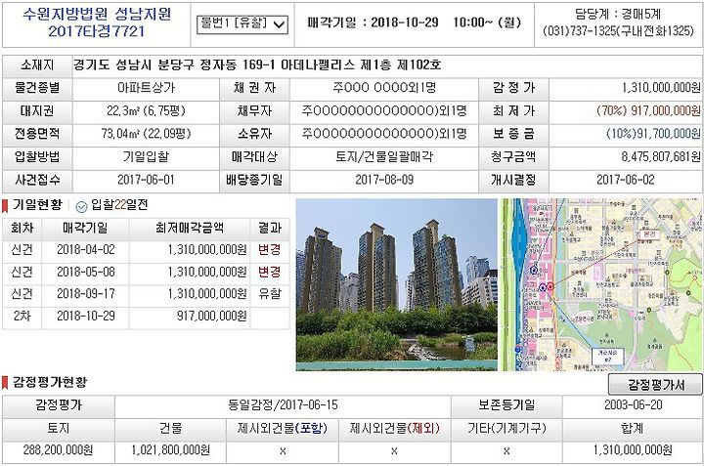Click the 기일입찰 bidding method cell
The image size is (704, 466).
click(146, 156)
